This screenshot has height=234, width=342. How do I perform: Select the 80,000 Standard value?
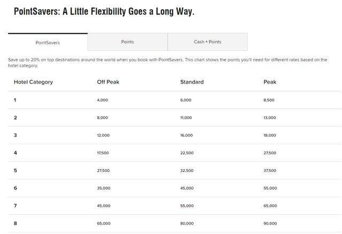(x=187, y=223)
